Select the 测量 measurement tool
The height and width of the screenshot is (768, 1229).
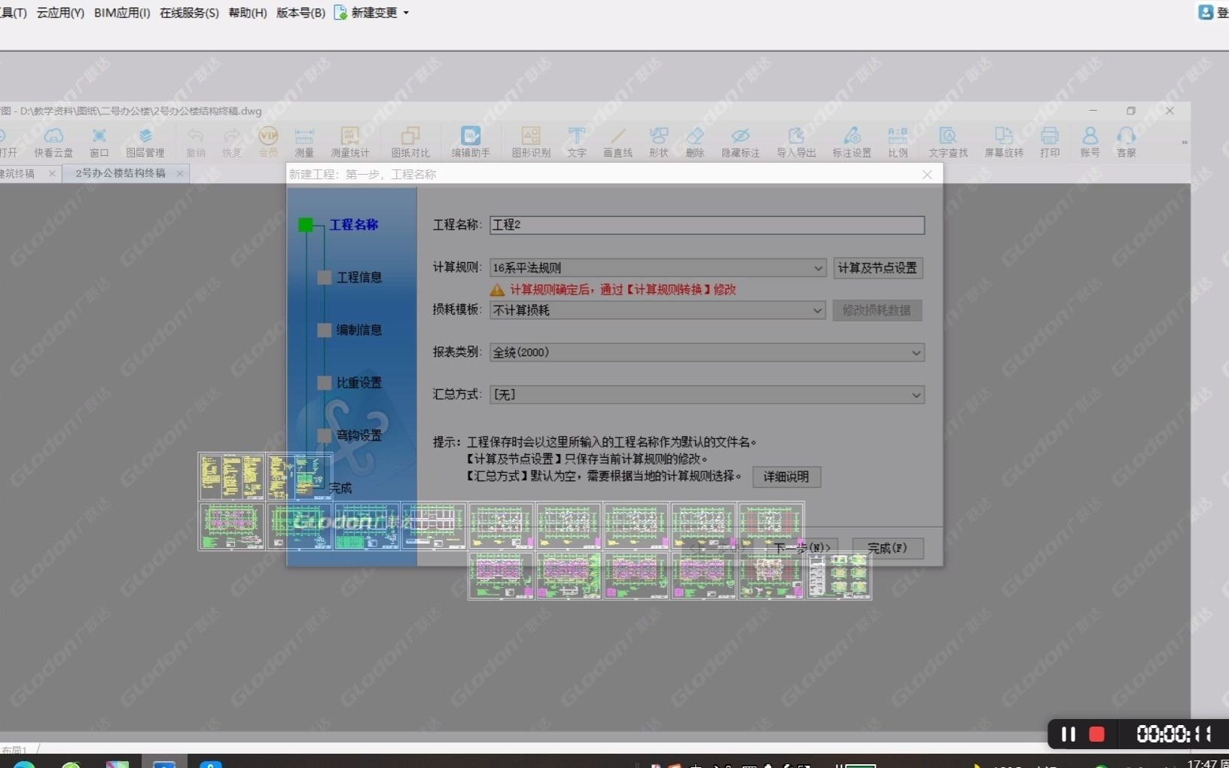pos(303,142)
